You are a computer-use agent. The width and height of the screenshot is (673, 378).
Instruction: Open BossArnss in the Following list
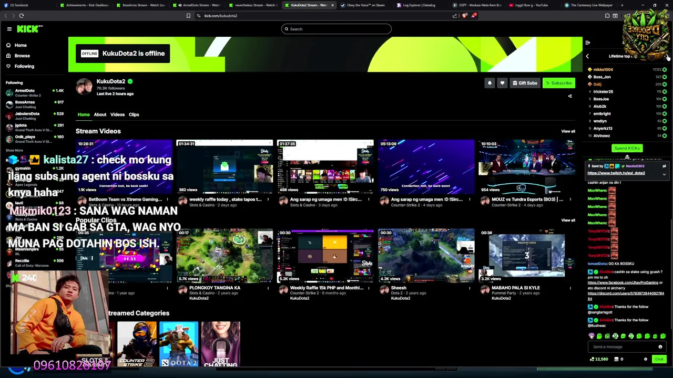click(34, 104)
